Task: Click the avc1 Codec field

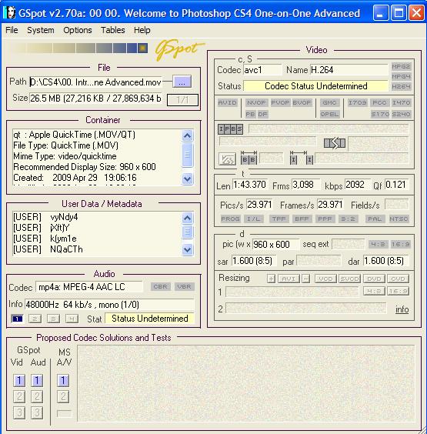Action: point(262,70)
